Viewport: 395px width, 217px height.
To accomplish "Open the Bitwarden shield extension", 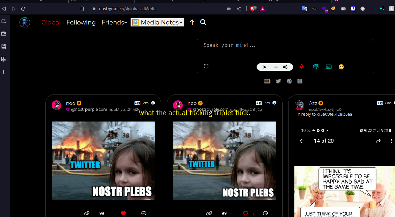I will point(353,9).
